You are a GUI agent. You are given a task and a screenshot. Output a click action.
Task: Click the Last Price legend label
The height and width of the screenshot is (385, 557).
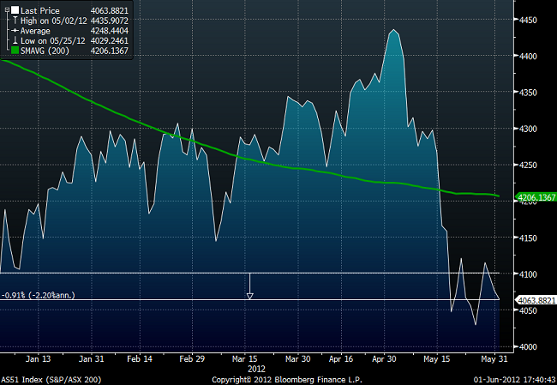[39, 9]
